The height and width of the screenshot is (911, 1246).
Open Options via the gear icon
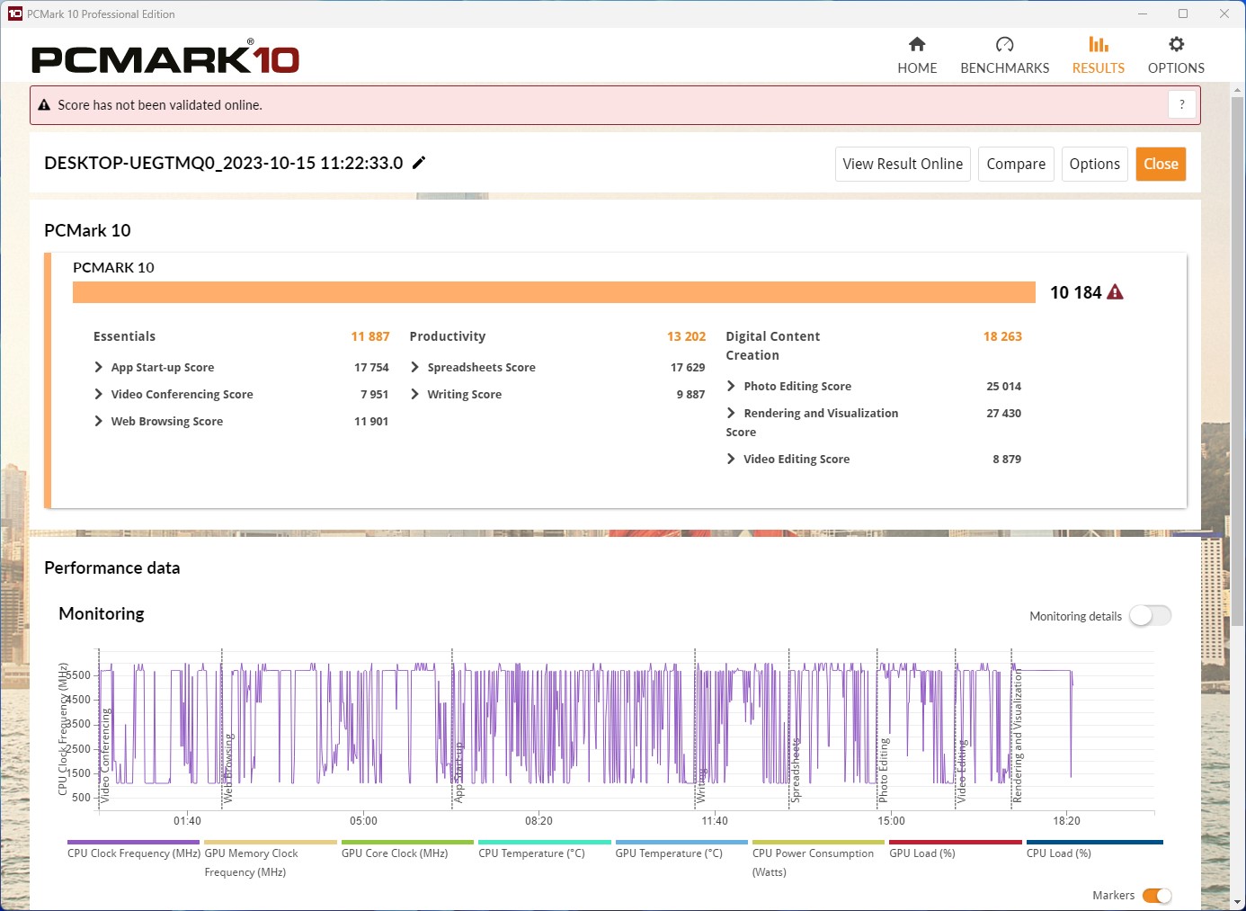[x=1175, y=45]
